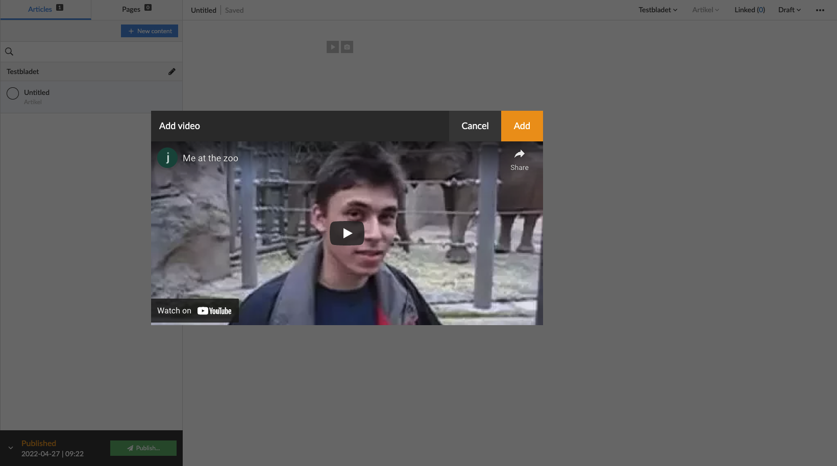Cancel adding the video
Screen dimensions: 837x466
(x=475, y=126)
